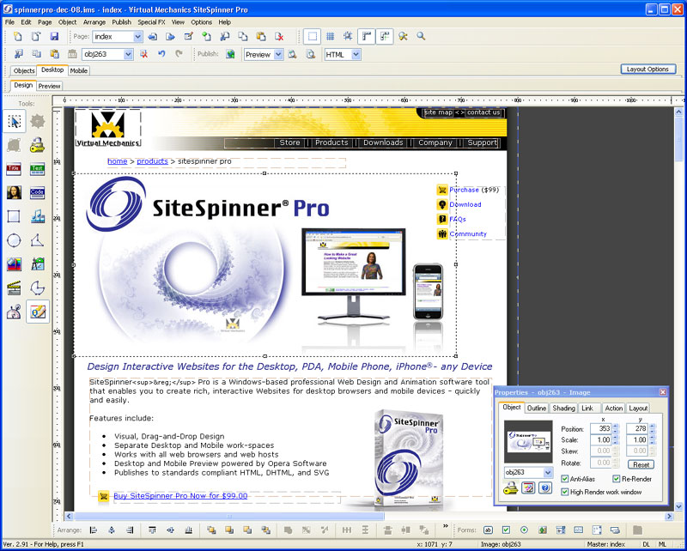This screenshot has width=687, height=551.
Task: Click the Code tool icon
Action: coord(37,193)
